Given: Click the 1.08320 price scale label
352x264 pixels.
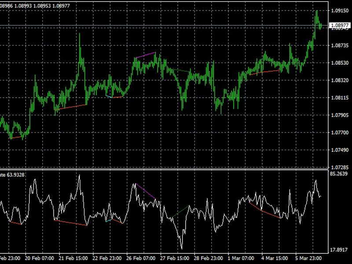Looking at the screenshot, I should [340, 80].
